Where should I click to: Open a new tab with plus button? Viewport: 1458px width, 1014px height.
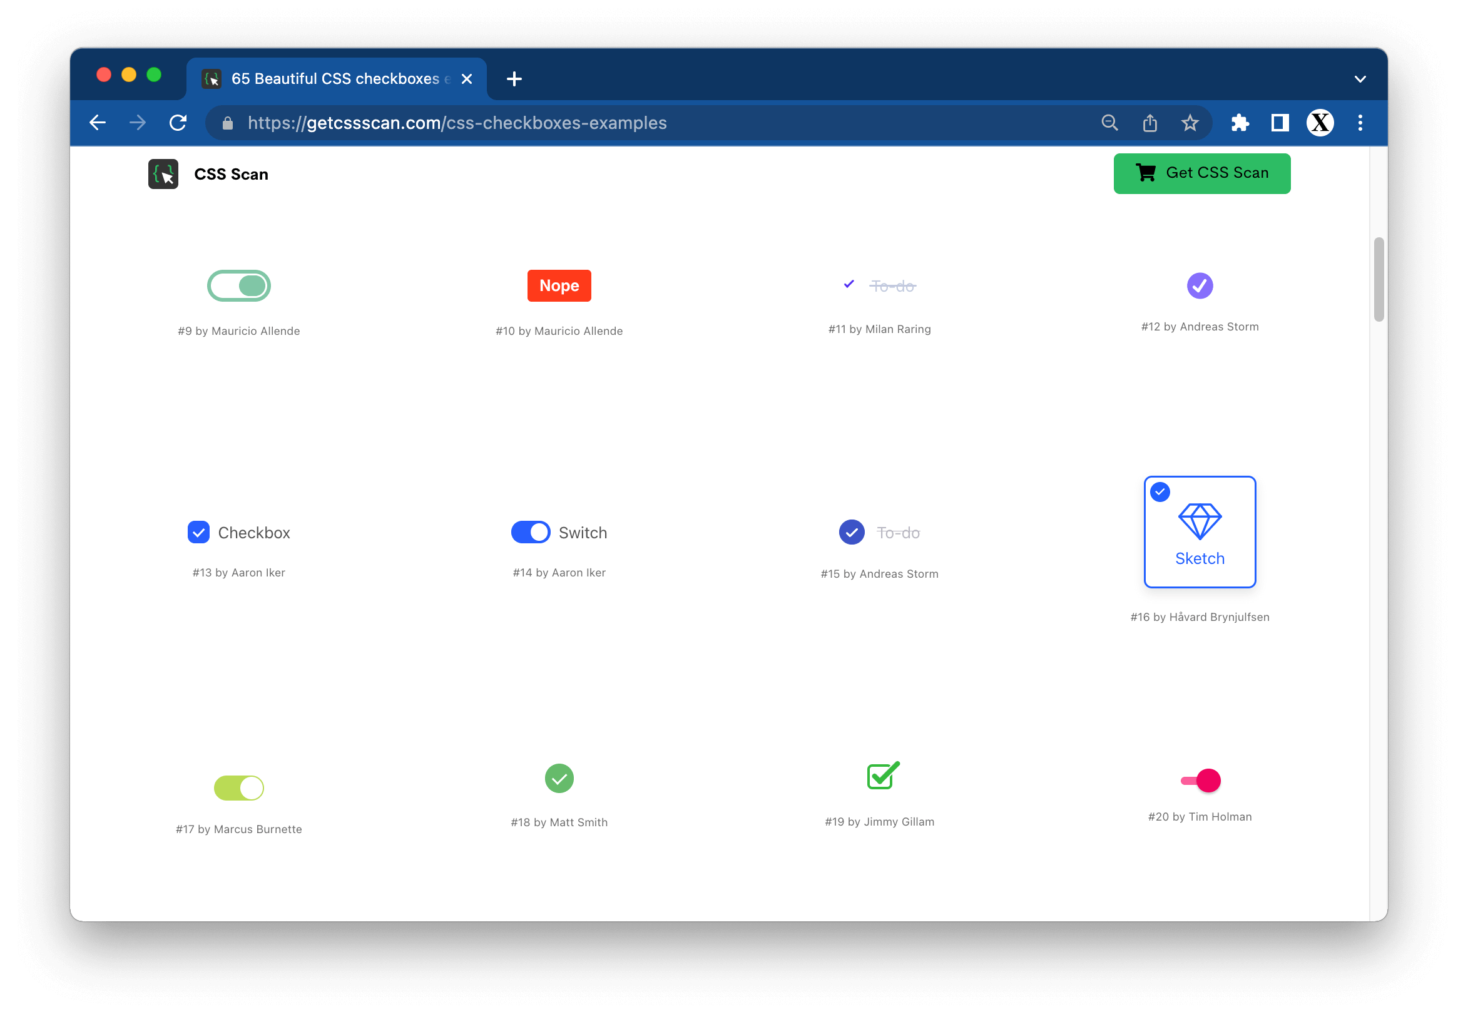click(x=514, y=79)
